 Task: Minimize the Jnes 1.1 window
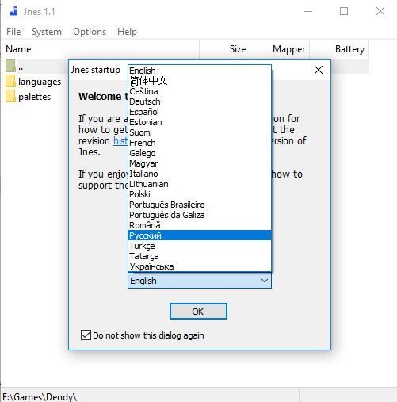(x=308, y=11)
